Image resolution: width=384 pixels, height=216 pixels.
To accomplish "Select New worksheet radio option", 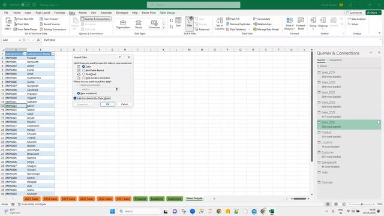I will (x=79, y=94).
